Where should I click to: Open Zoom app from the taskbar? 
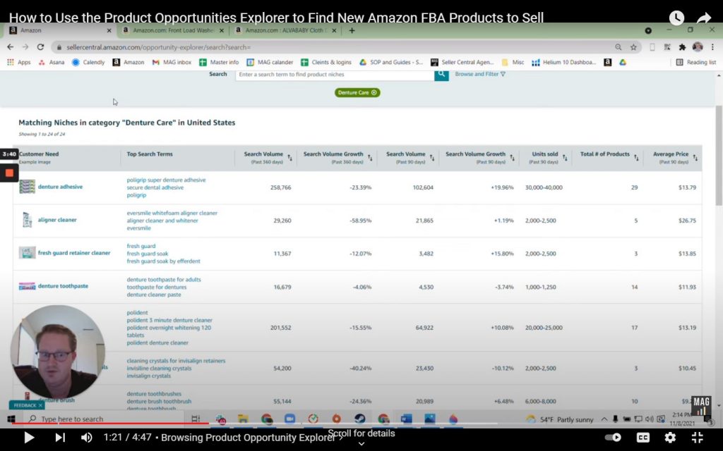[x=289, y=419]
